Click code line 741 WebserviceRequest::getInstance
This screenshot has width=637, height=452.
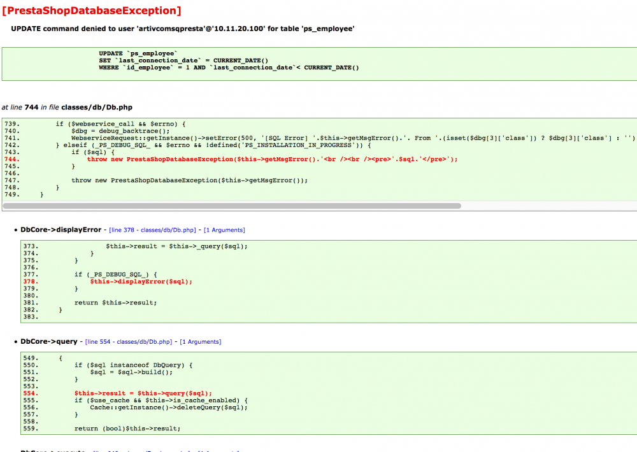pos(353,138)
